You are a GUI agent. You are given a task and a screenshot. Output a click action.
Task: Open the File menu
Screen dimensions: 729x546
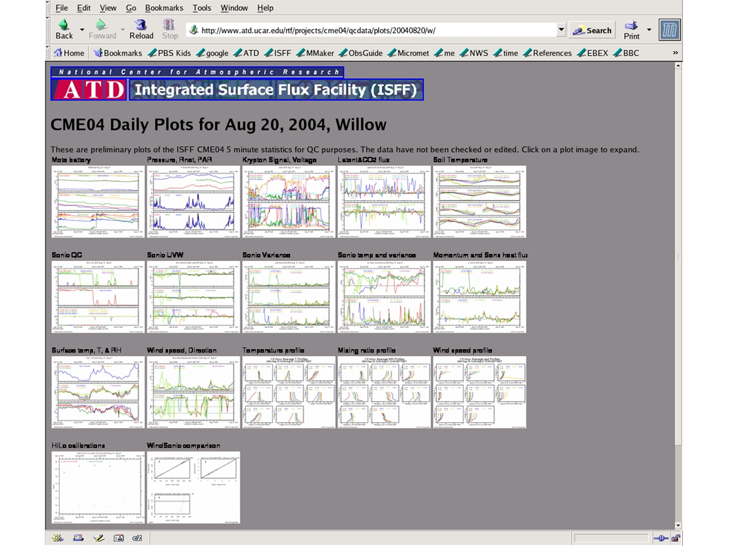click(62, 8)
